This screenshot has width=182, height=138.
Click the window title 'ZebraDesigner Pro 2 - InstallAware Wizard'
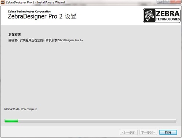35,2
